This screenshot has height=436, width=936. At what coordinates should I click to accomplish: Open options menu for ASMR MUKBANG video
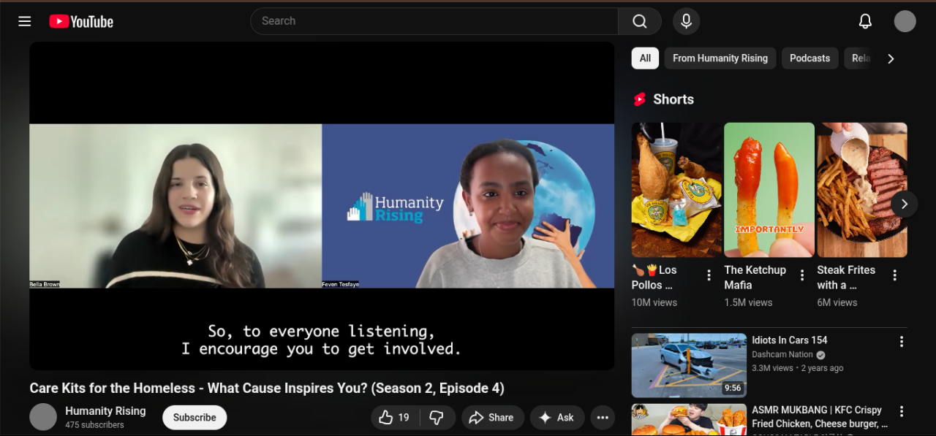pyautogui.click(x=901, y=412)
